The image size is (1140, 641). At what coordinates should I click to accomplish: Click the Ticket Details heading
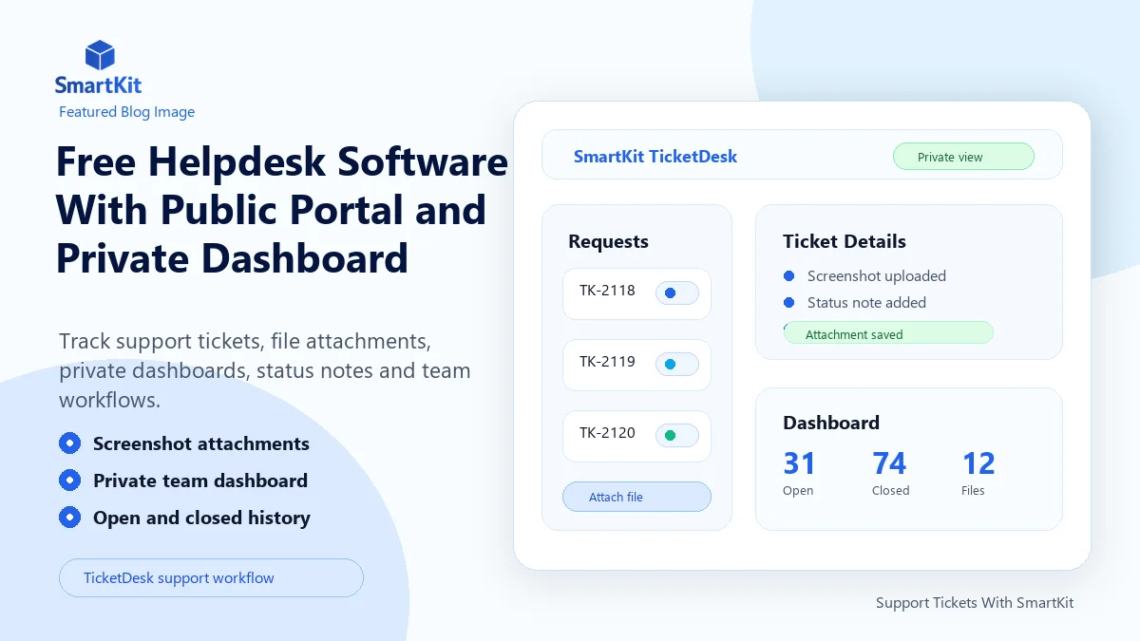tap(845, 241)
